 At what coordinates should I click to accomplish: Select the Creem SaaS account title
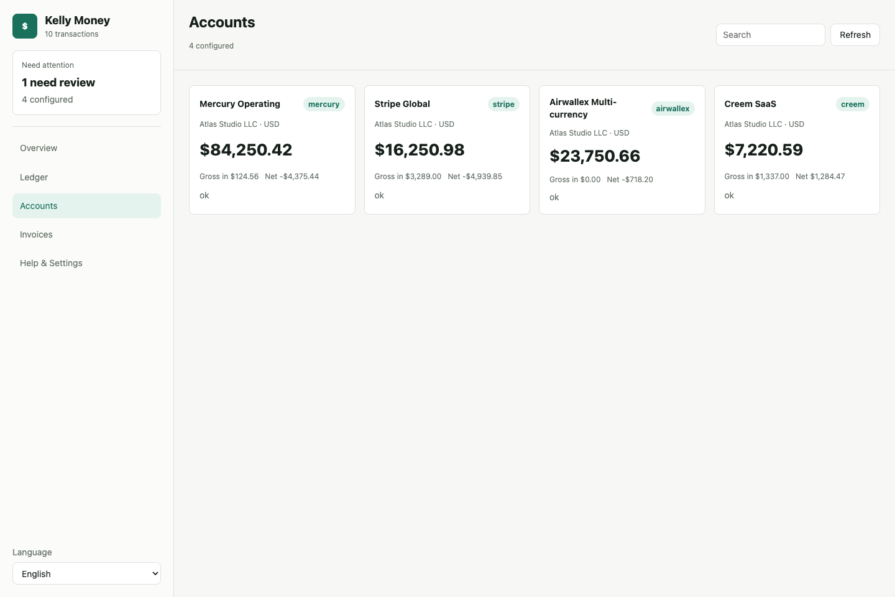(750, 104)
